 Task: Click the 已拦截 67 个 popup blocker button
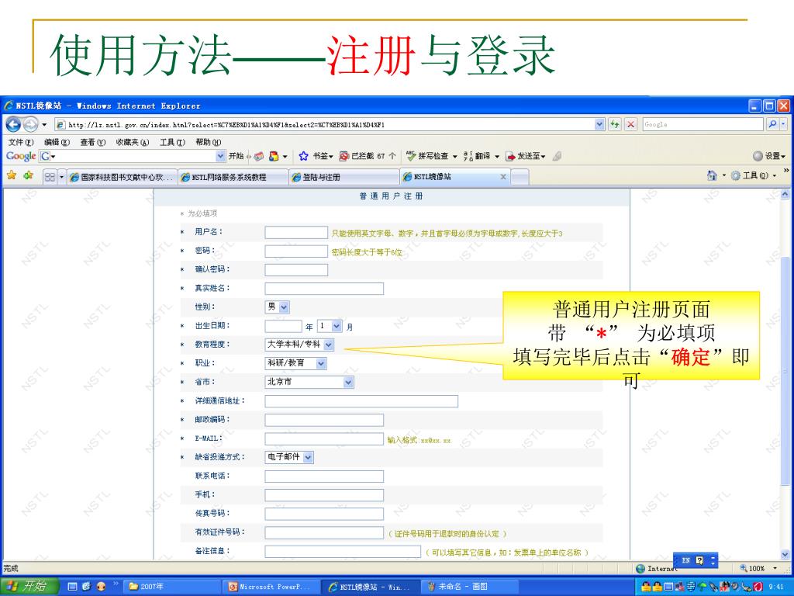(x=368, y=156)
